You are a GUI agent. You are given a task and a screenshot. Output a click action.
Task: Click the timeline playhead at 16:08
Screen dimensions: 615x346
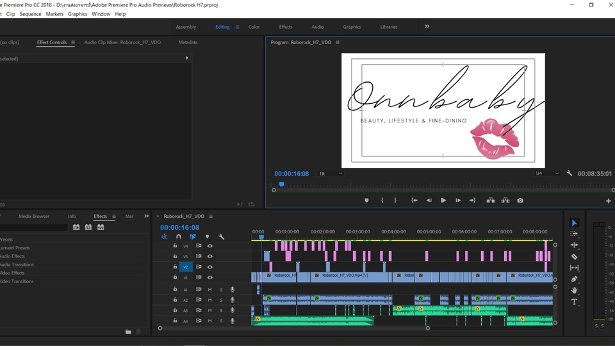pyautogui.click(x=261, y=237)
